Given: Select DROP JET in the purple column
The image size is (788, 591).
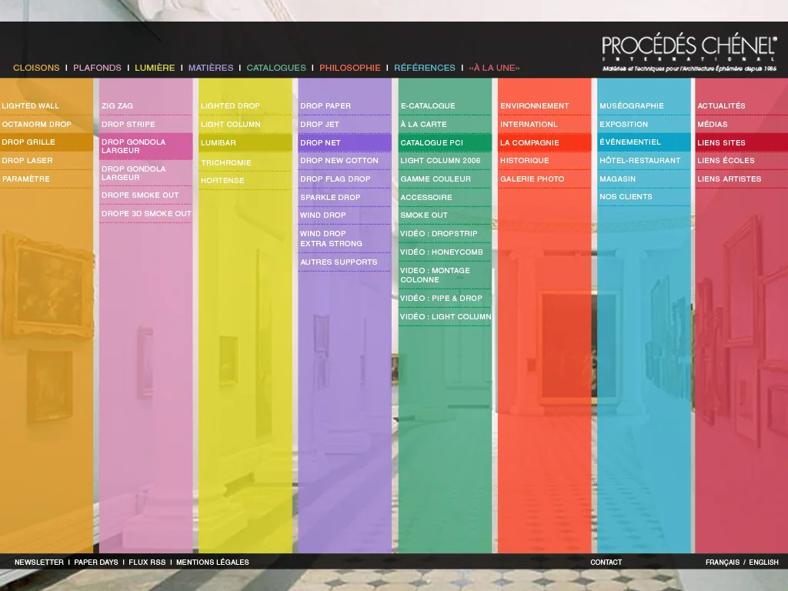Looking at the screenshot, I should click(x=319, y=124).
